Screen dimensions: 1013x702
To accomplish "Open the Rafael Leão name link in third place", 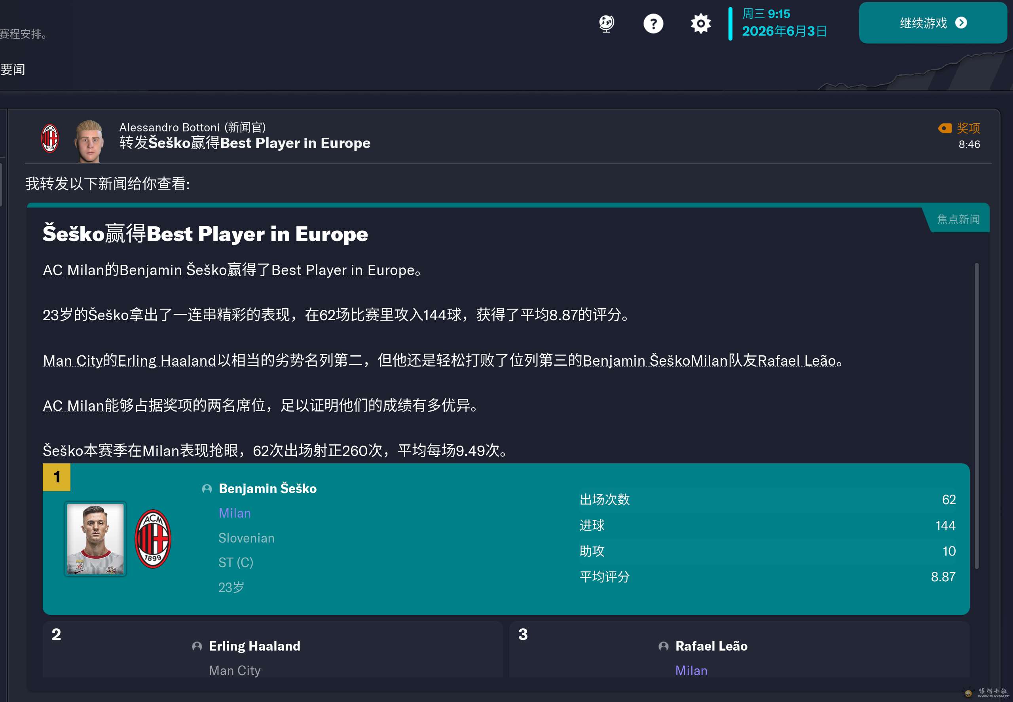I will [x=711, y=646].
